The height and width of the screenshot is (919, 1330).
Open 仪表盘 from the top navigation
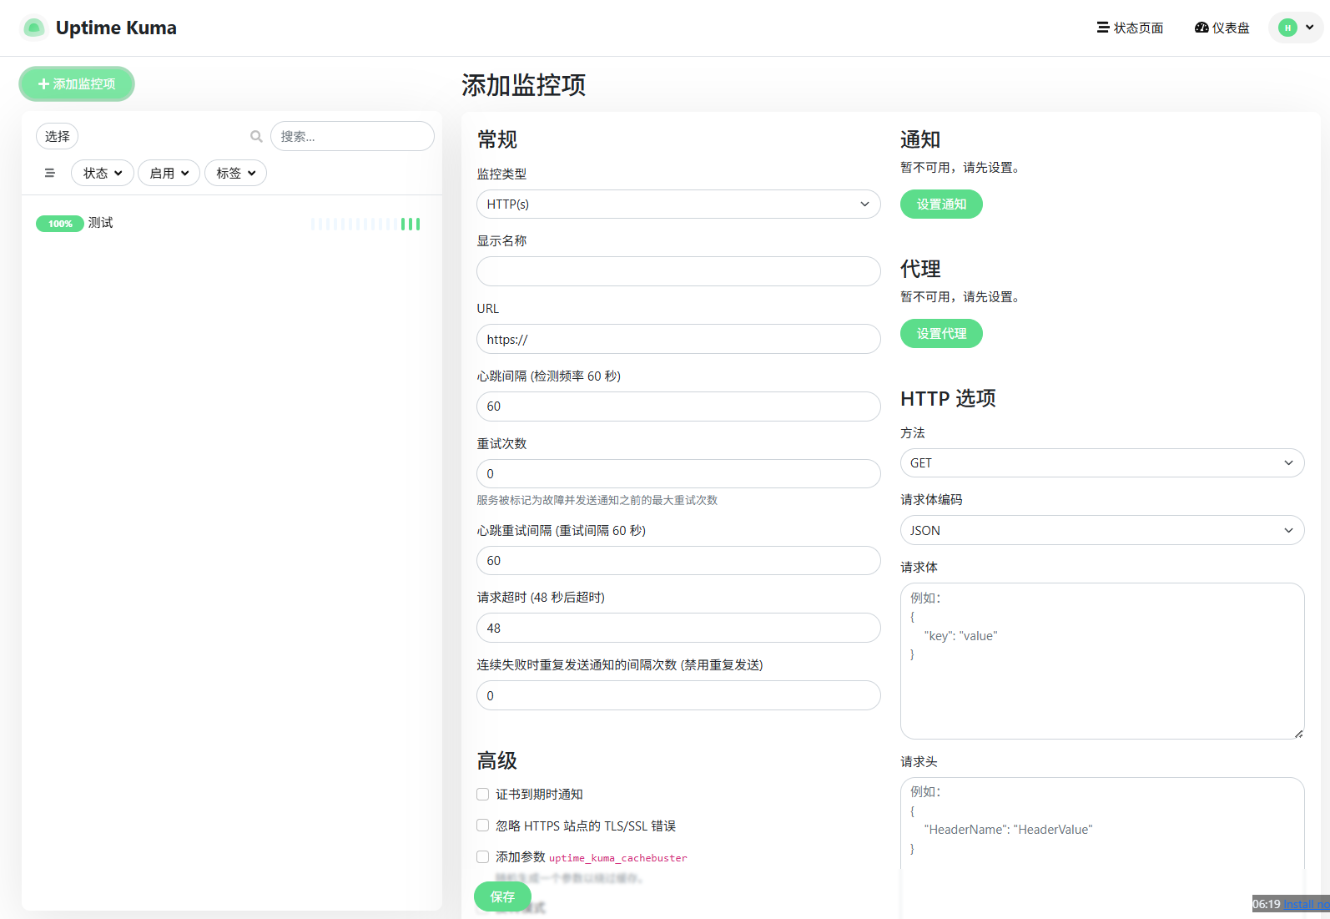pos(1222,28)
